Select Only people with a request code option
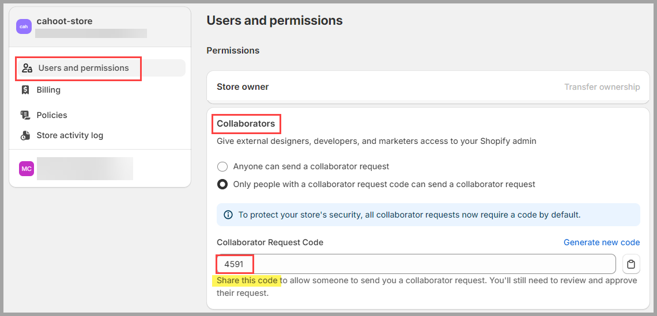657x316 pixels. tap(222, 184)
